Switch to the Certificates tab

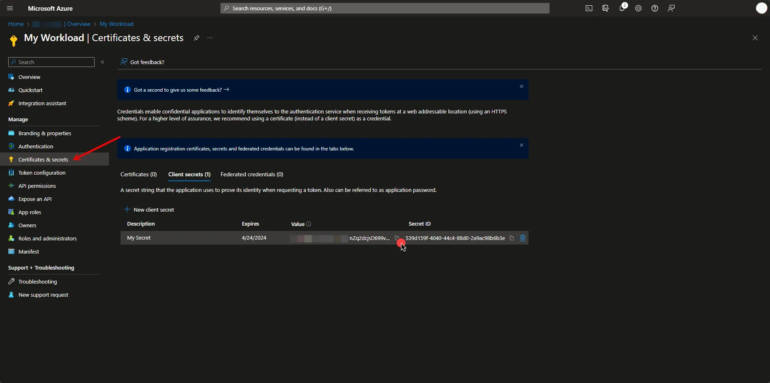(139, 174)
